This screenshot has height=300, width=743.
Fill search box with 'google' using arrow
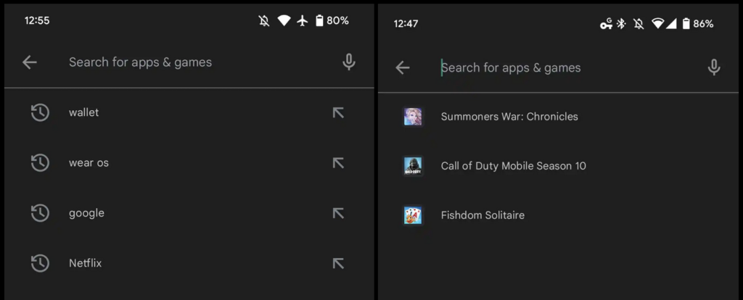point(338,213)
